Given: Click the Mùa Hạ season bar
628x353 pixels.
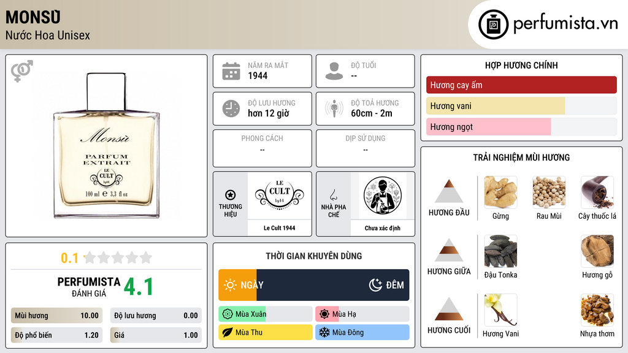Looking at the screenshot, I should (362, 314).
